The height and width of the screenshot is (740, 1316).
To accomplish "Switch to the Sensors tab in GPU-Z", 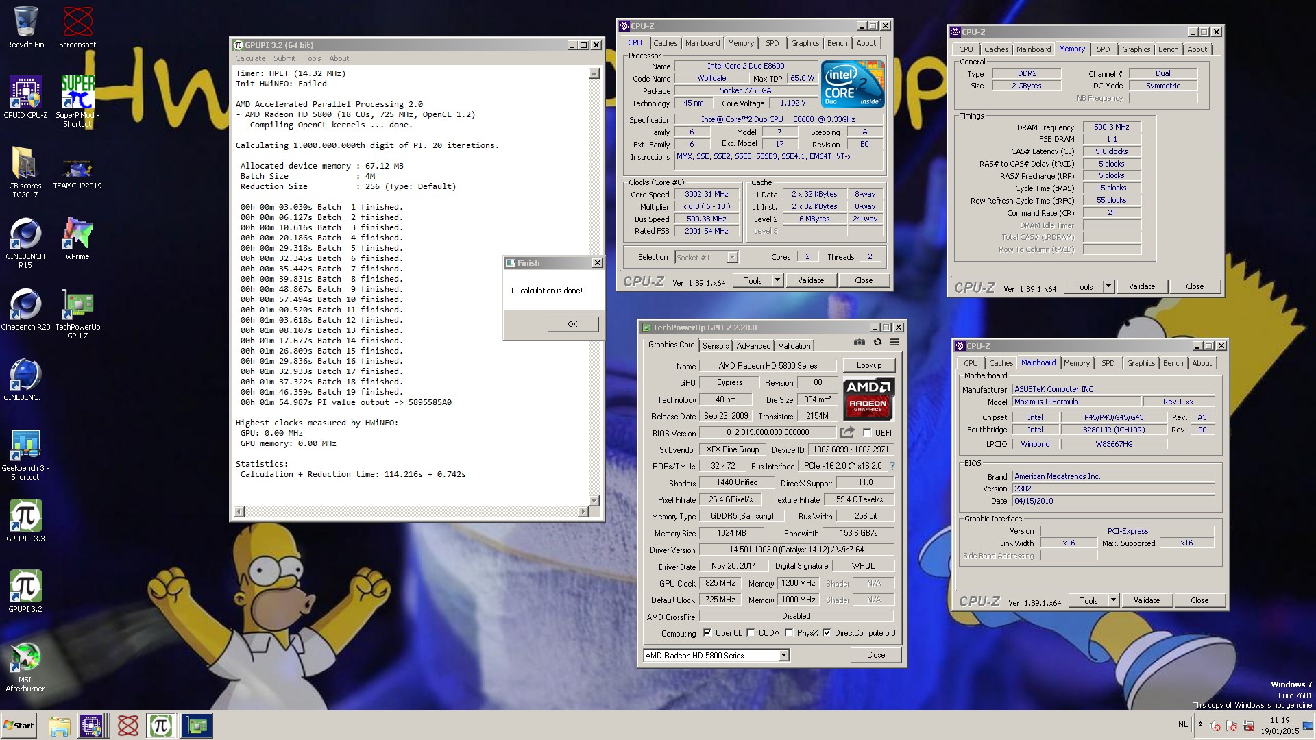I will tap(716, 345).
